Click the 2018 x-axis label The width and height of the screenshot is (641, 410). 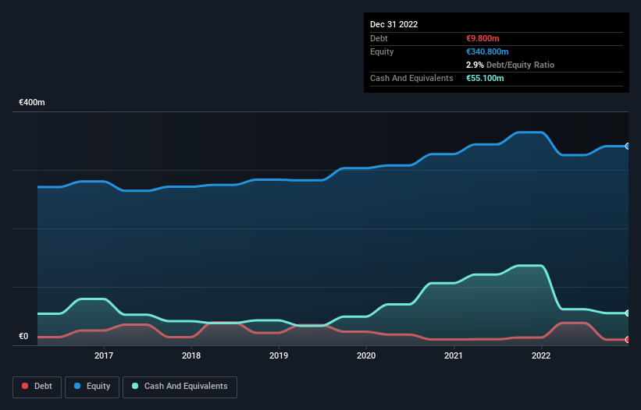pos(191,355)
